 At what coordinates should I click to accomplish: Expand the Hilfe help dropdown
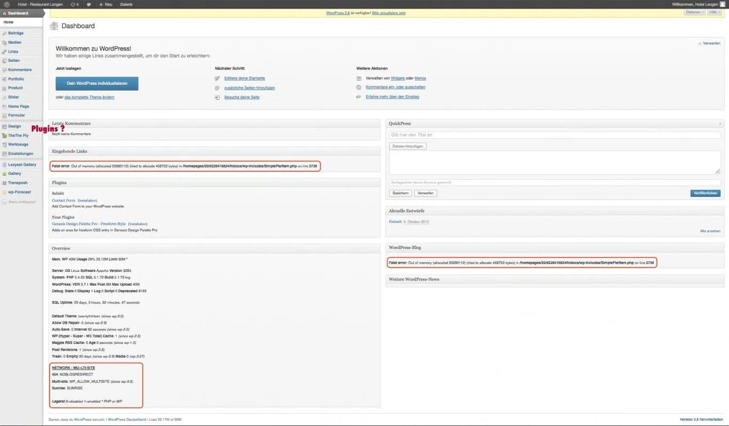(x=715, y=12)
